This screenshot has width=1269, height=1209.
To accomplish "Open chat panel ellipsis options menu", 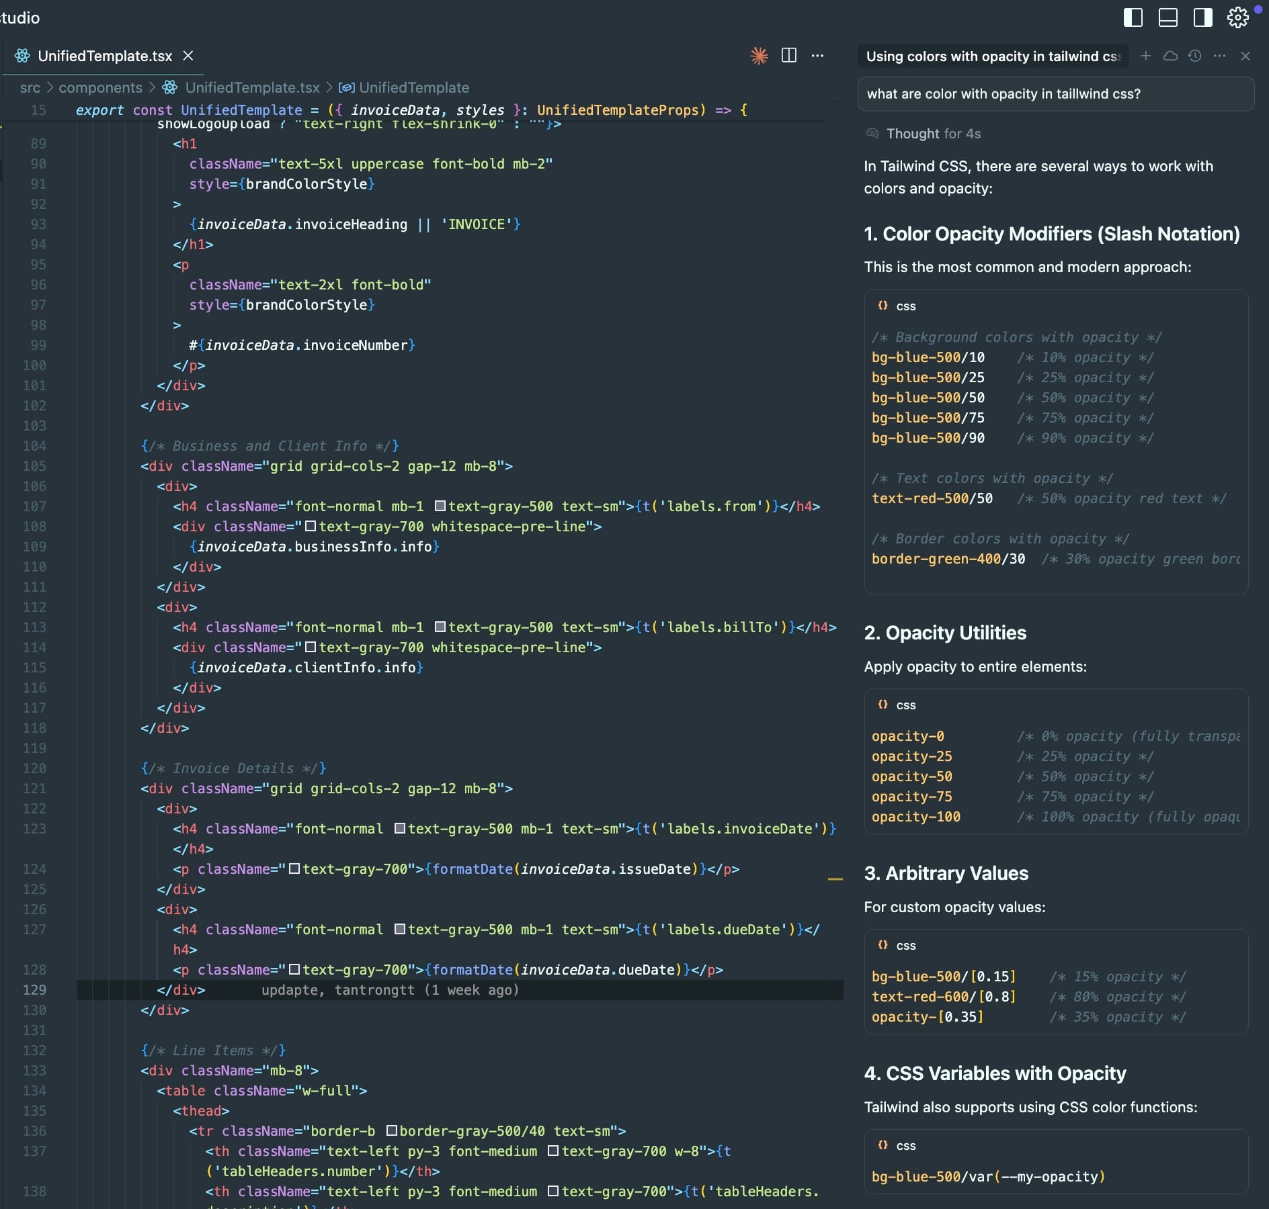I will [x=1219, y=56].
